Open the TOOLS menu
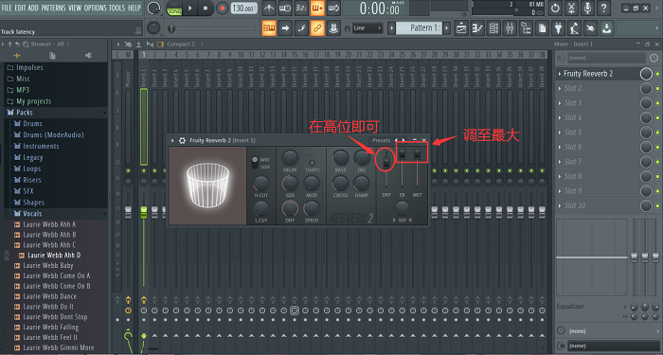The height and width of the screenshot is (355, 663). [x=117, y=8]
